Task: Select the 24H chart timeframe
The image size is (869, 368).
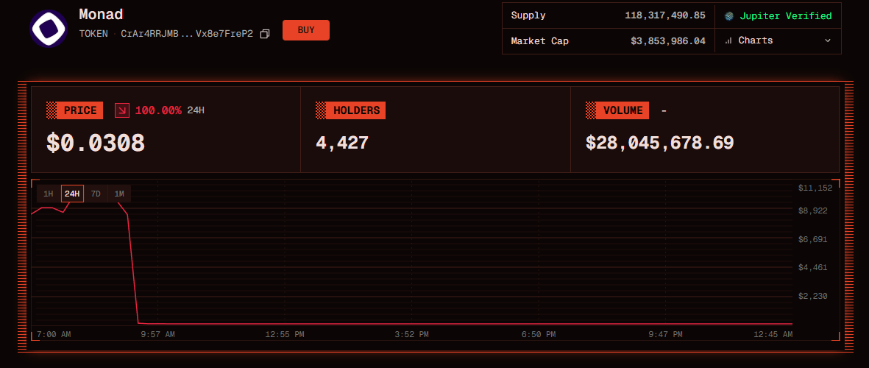Action: [72, 194]
